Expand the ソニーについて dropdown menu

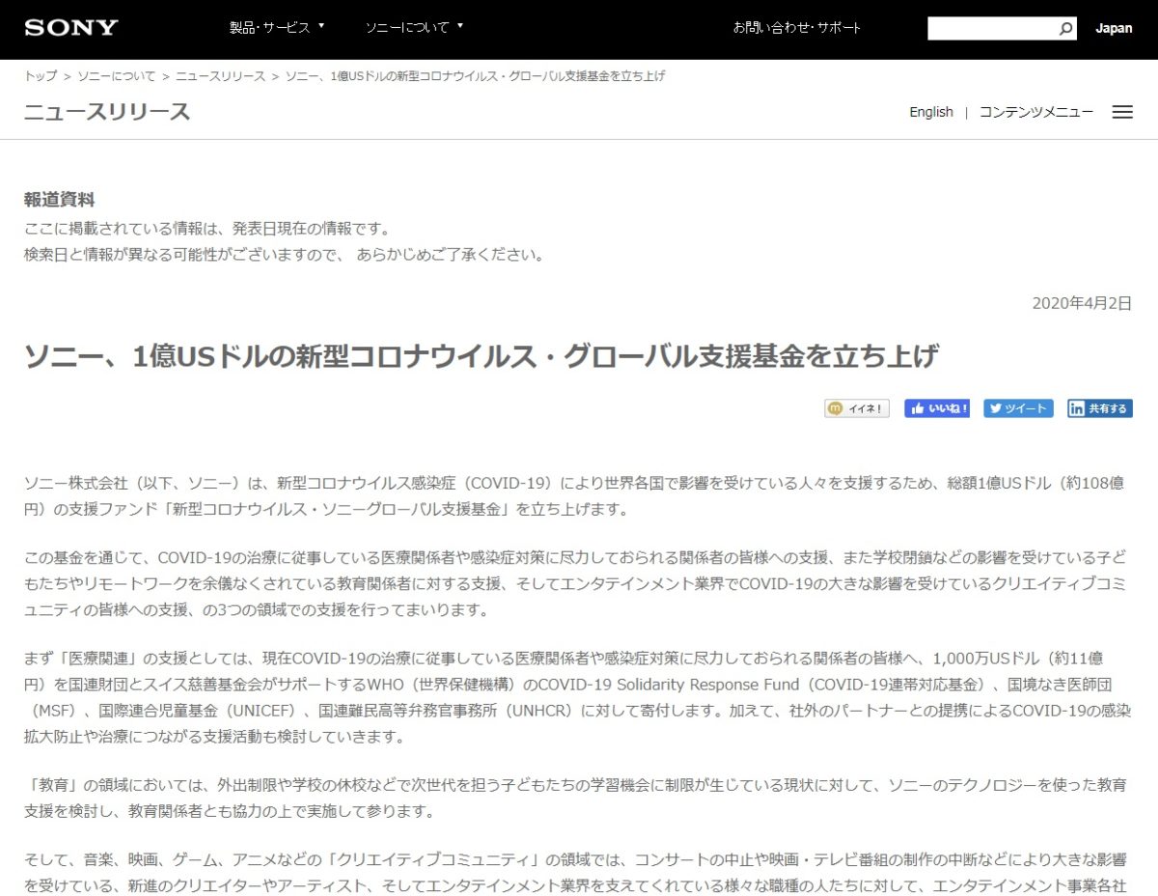(x=414, y=28)
